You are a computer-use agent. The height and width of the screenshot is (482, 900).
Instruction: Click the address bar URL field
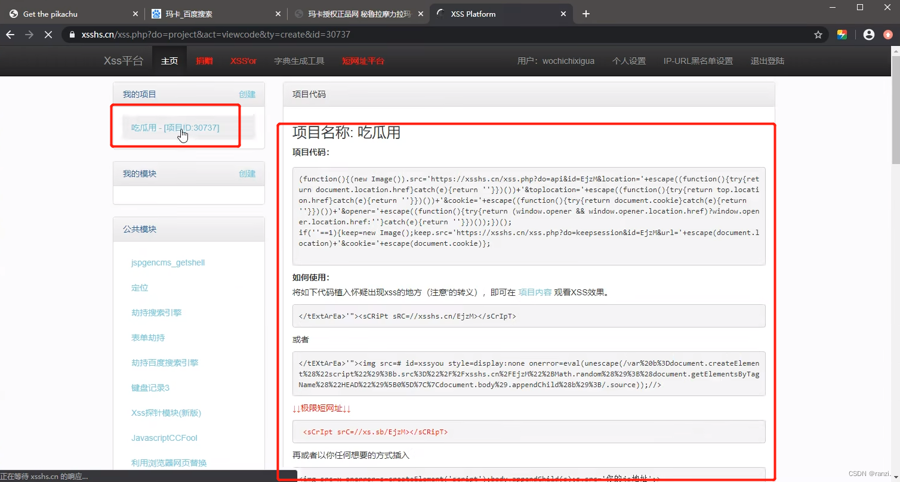442,35
